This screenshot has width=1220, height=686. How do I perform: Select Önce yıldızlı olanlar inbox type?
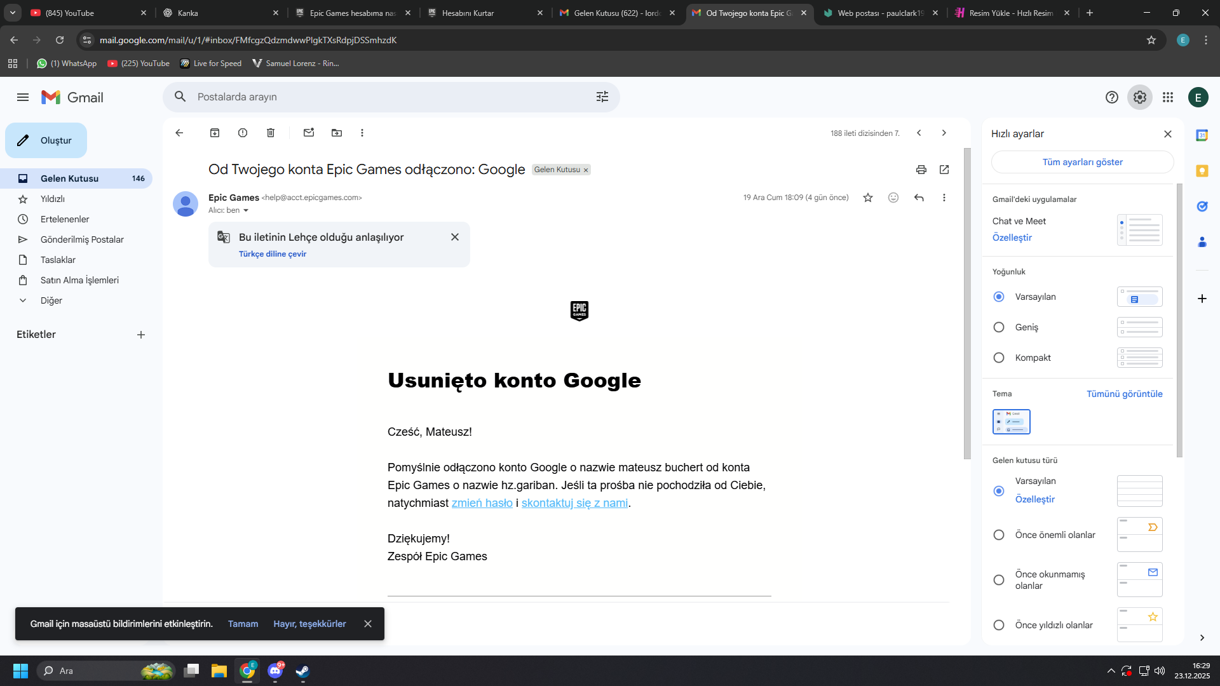coord(999,625)
